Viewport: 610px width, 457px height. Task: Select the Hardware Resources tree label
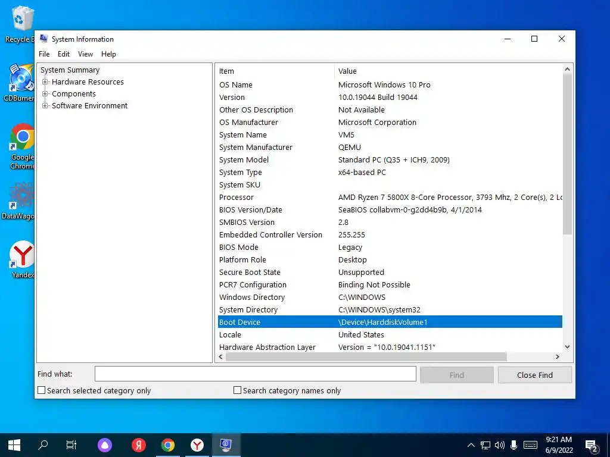click(88, 82)
